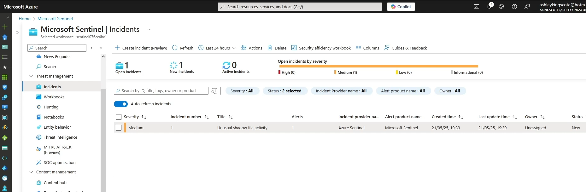586x192 pixels.
Task: Click the sidebar Search input box
Action: (x=57, y=48)
